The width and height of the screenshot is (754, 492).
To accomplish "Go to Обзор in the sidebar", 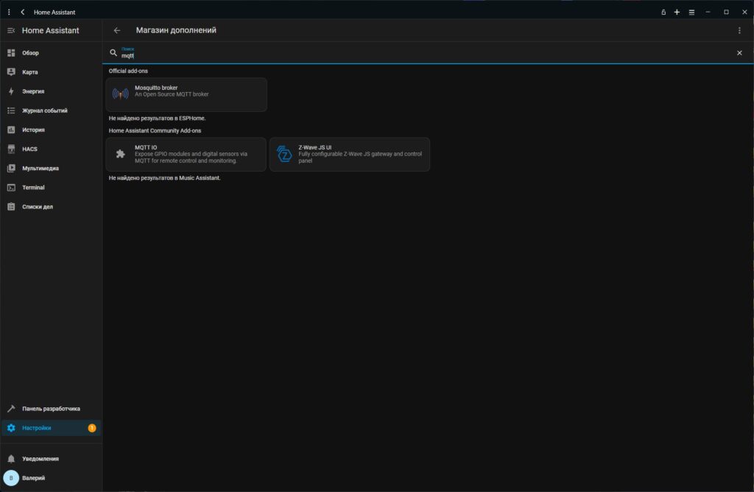I will tap(30, 53).
